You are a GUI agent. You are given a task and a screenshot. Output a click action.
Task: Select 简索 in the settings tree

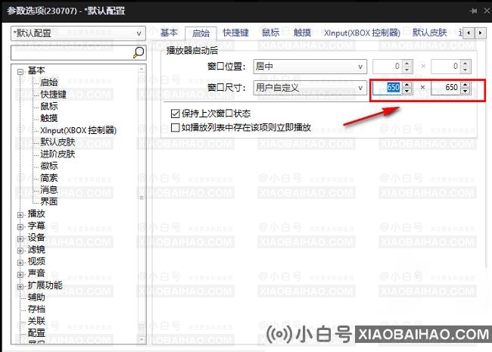click(x=49, y=178)
